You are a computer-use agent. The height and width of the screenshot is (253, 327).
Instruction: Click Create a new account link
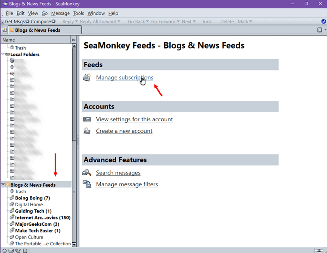click(124, 131)
